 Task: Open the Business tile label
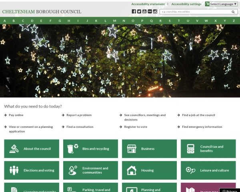tap(148, 149)
